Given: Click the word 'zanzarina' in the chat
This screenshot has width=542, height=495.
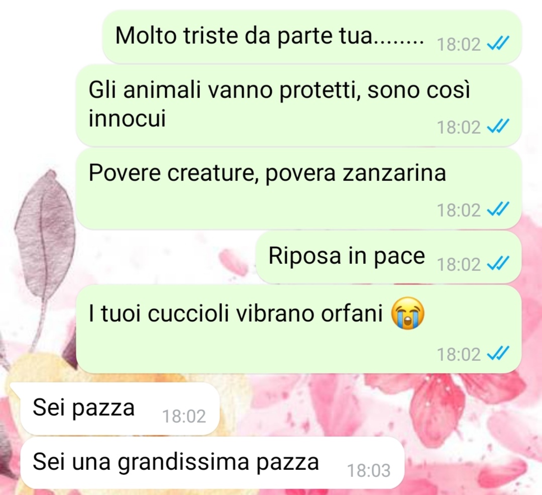Looking at the screenshot, I should pyautogui.click(x=394, y=172).
